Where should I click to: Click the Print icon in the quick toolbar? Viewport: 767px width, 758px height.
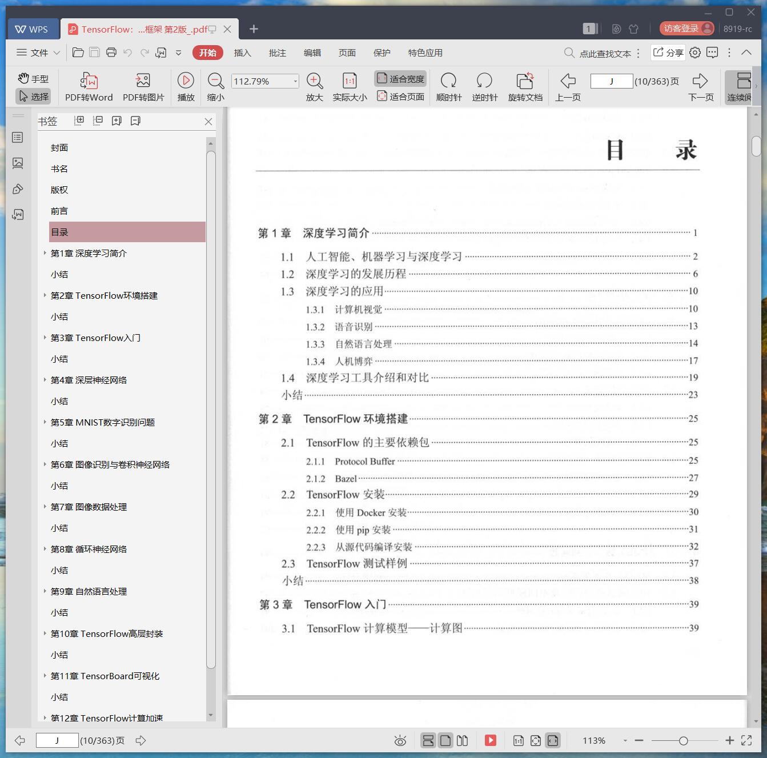click(x=111, y=53)
